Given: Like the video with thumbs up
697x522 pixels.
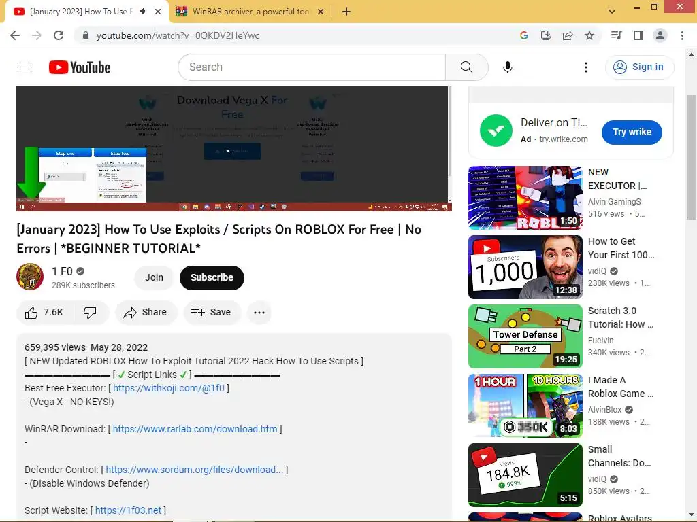Looking at the screenshot, I should (44, 313).
